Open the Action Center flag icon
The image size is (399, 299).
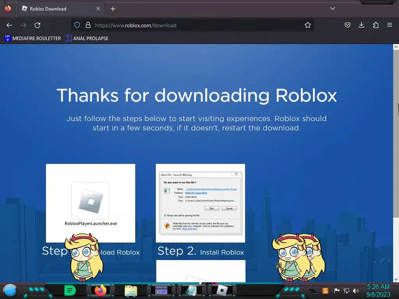coord(337,290)
